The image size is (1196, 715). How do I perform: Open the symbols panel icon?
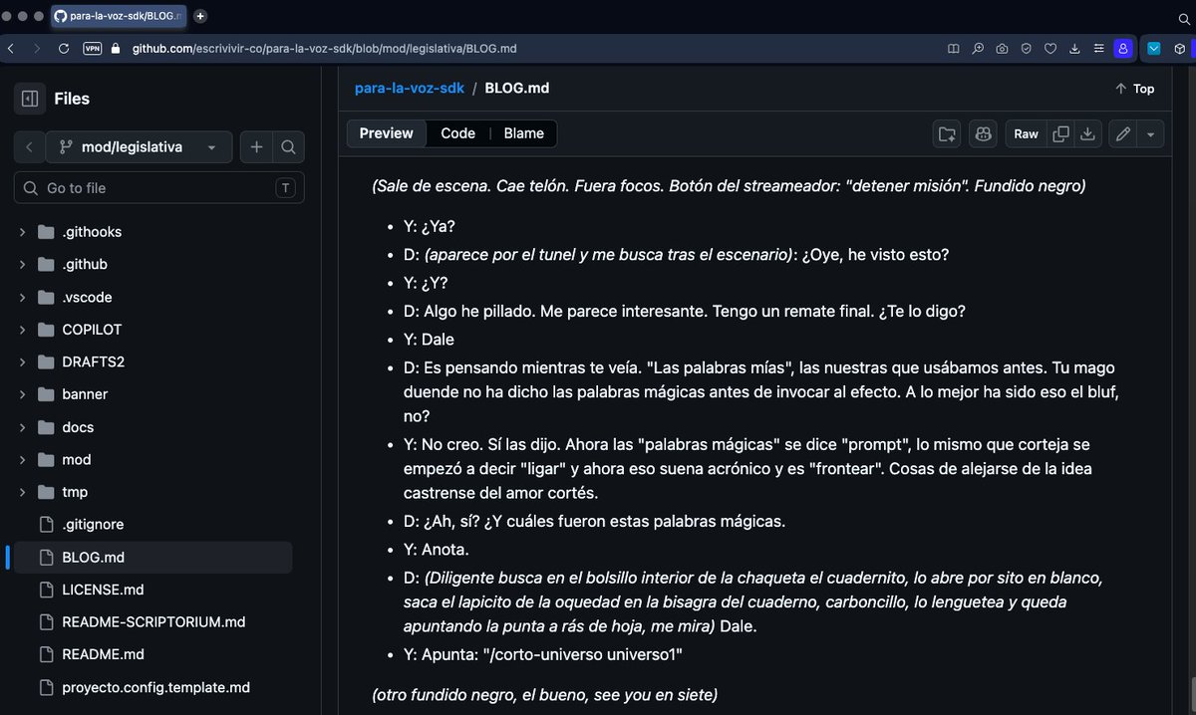pos(947,133)
